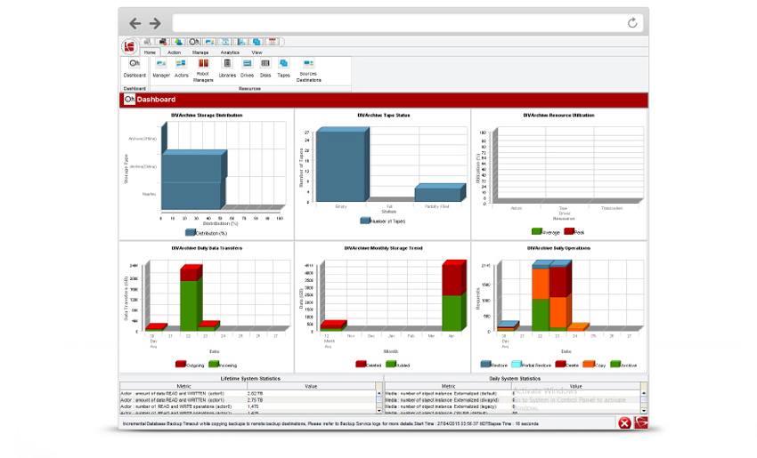Select the row with value 2.82 TB
This screenshot has height=458, width=757.
[248, 393]
